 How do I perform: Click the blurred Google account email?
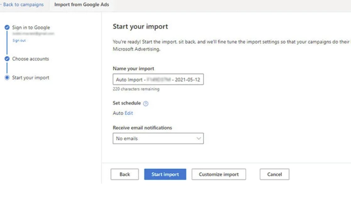coord(33,34)
